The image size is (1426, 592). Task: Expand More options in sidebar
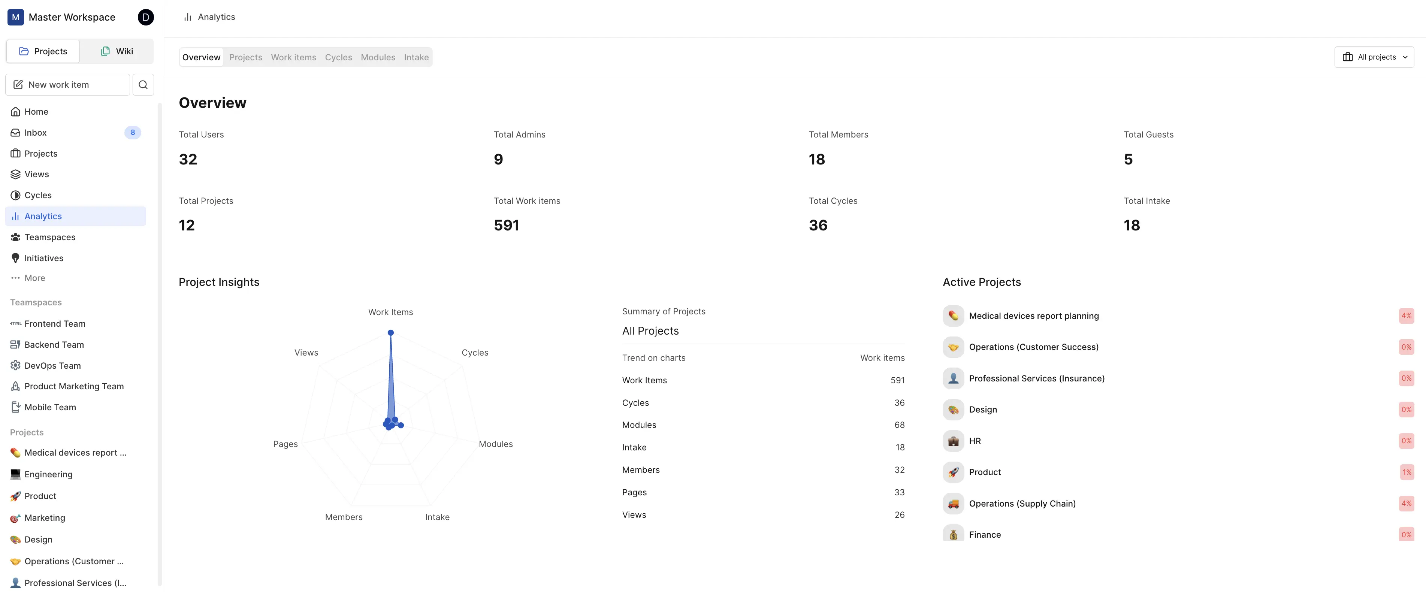(x=75, y=278)
